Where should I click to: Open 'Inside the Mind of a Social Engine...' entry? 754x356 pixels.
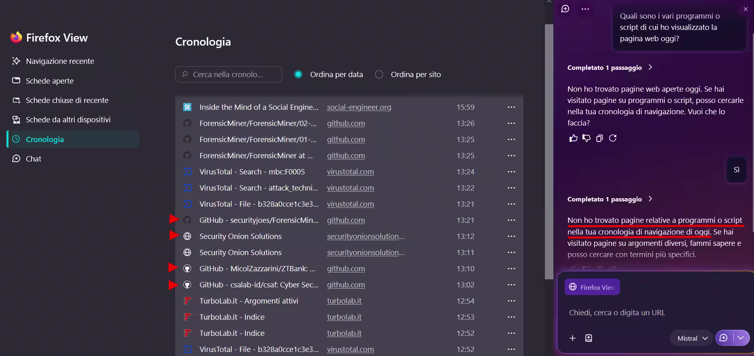[x=259, y=107]
